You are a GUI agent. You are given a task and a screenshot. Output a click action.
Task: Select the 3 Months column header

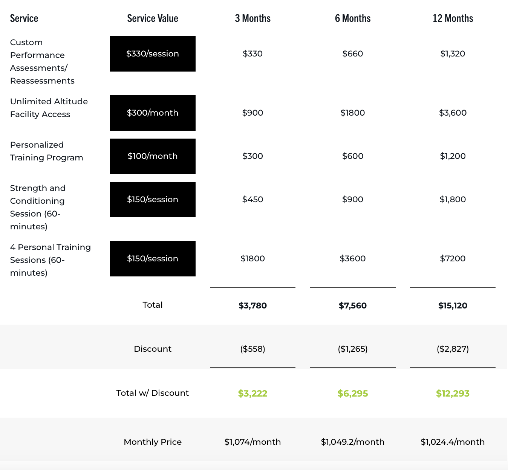(x=252, y=18)
